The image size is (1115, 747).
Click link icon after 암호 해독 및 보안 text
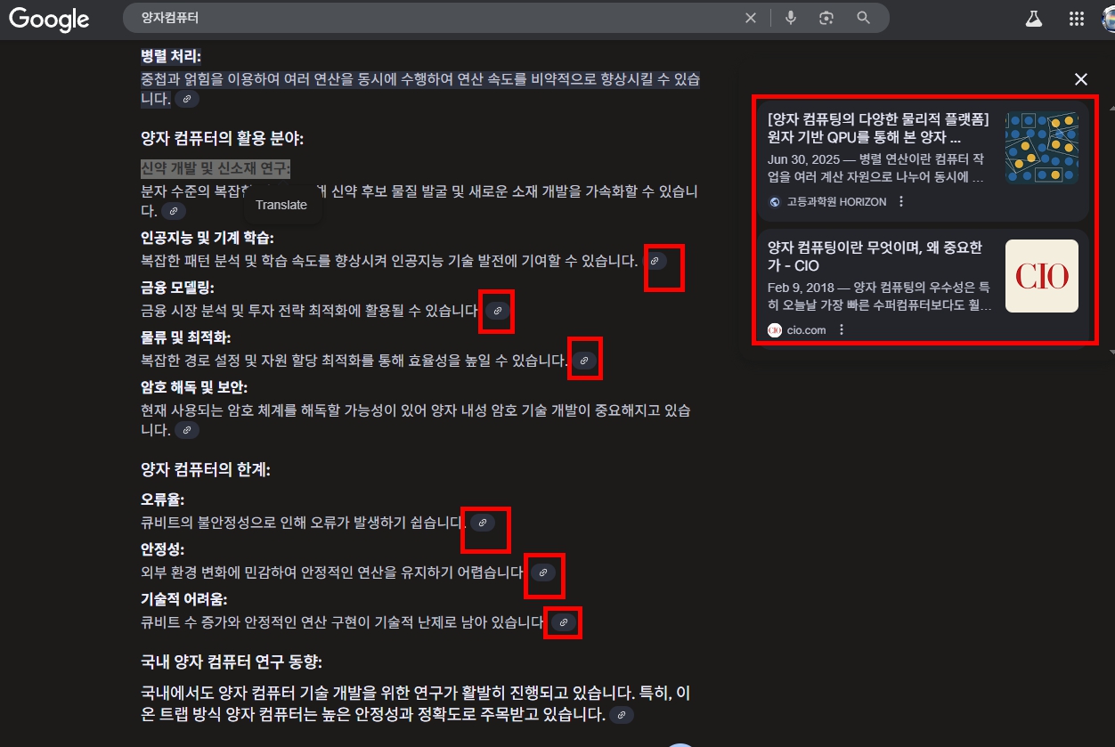[x=186, y=430]
